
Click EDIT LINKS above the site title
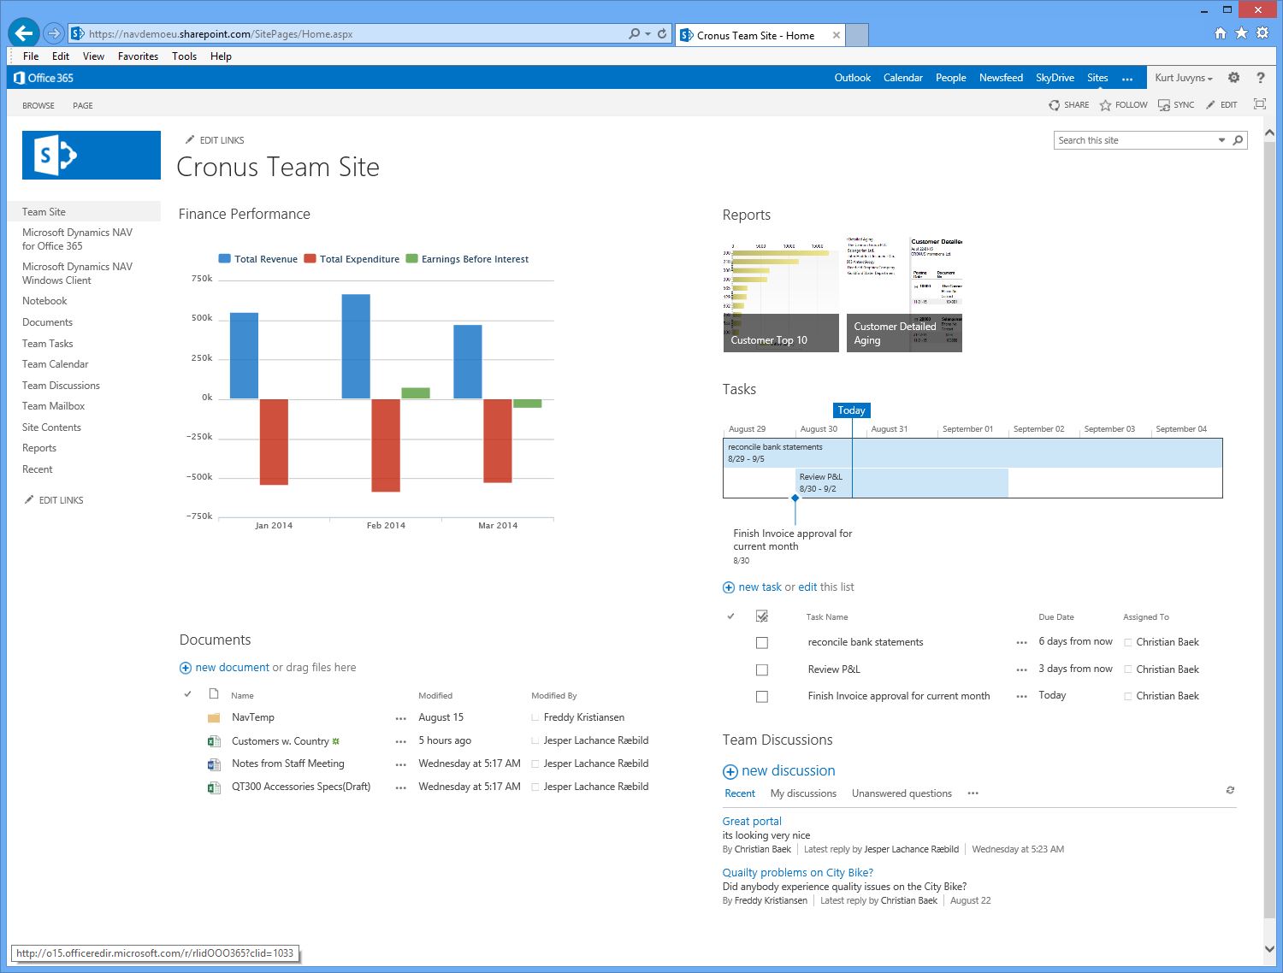click(215, 140)
